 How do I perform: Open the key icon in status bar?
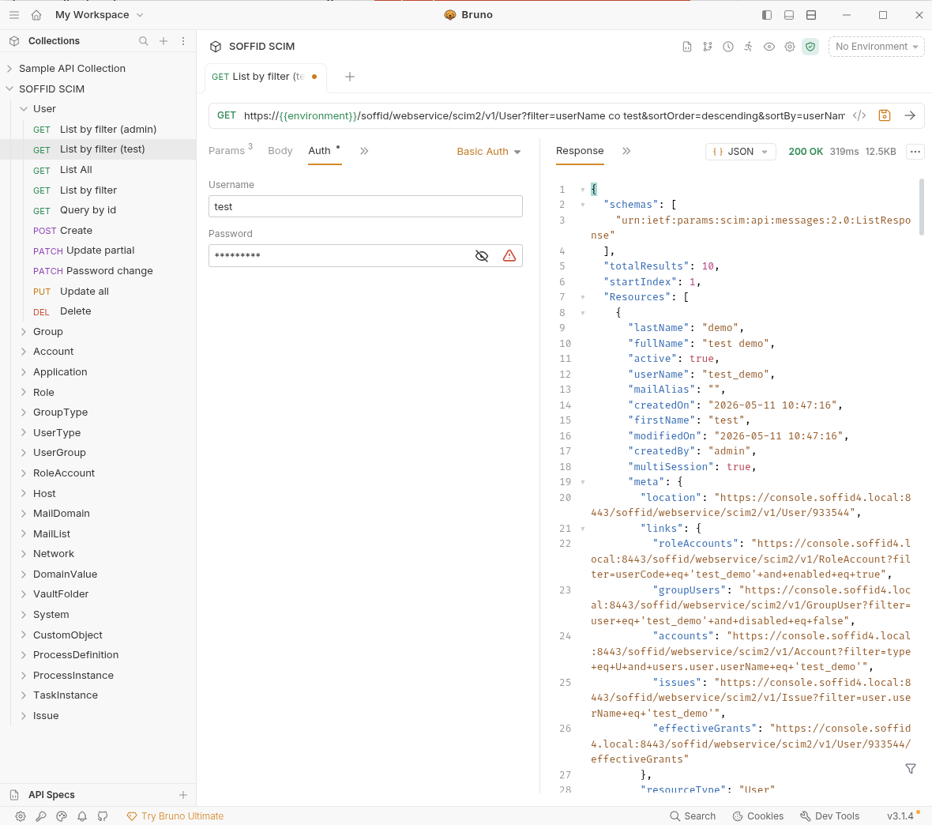41,816
